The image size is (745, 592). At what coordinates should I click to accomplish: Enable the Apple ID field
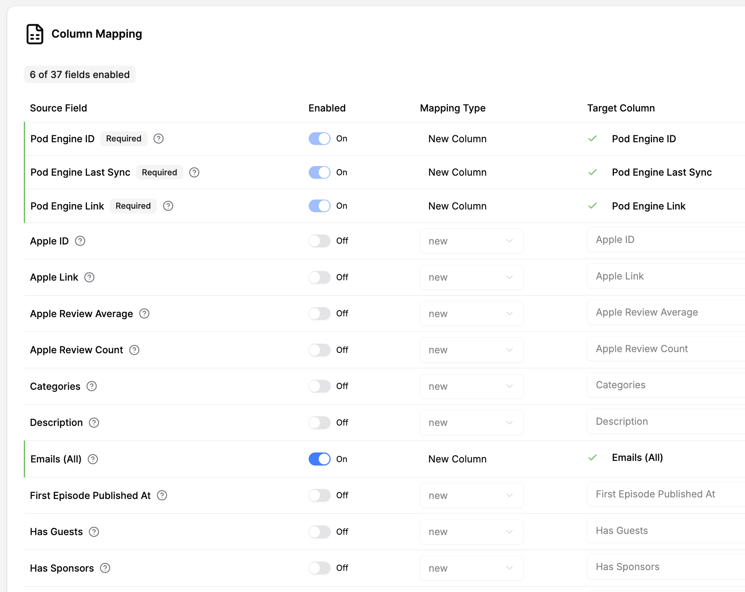point(319,241)
